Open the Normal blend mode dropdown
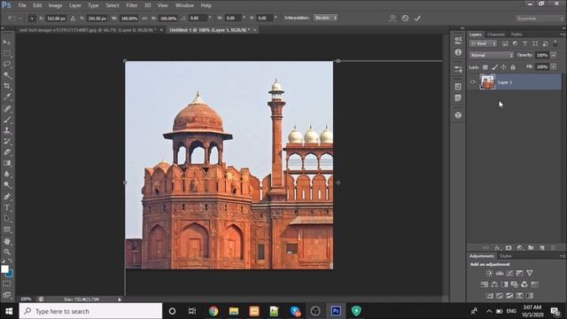Screen dimensions: 567x319 [x=491, y=55]
